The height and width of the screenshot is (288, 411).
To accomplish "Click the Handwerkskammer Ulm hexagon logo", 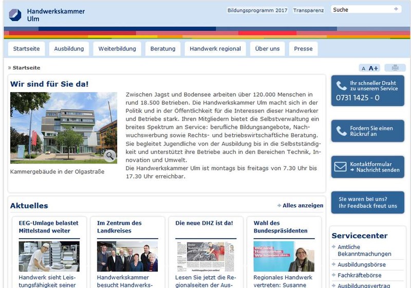I will tap(15, 15).
